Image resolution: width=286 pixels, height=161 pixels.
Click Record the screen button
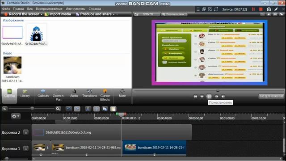click(x=22, y=14)
